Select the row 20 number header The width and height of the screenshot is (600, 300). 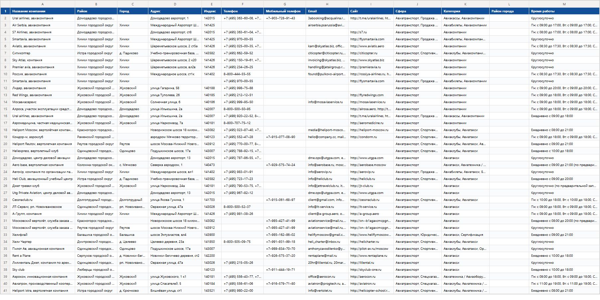click(5, 144)
